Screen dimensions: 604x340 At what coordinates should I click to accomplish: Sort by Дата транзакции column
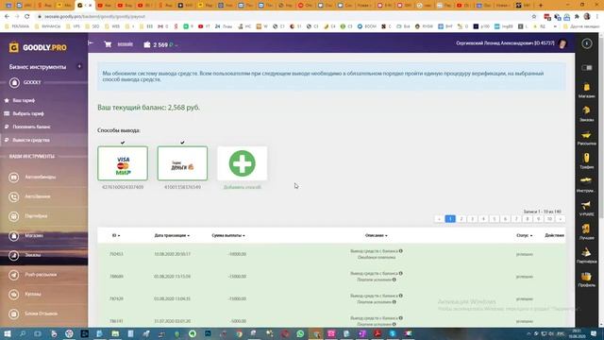(172, 235)
